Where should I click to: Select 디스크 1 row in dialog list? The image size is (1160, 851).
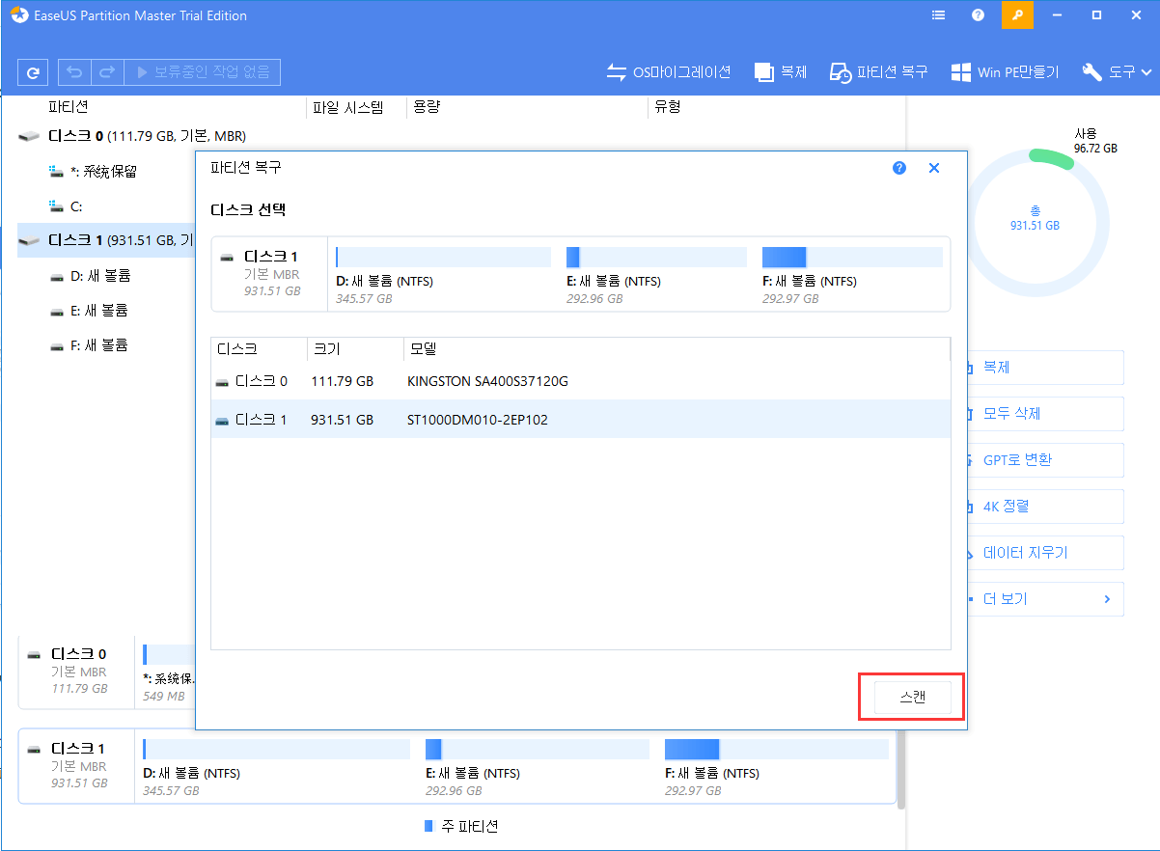580,420
